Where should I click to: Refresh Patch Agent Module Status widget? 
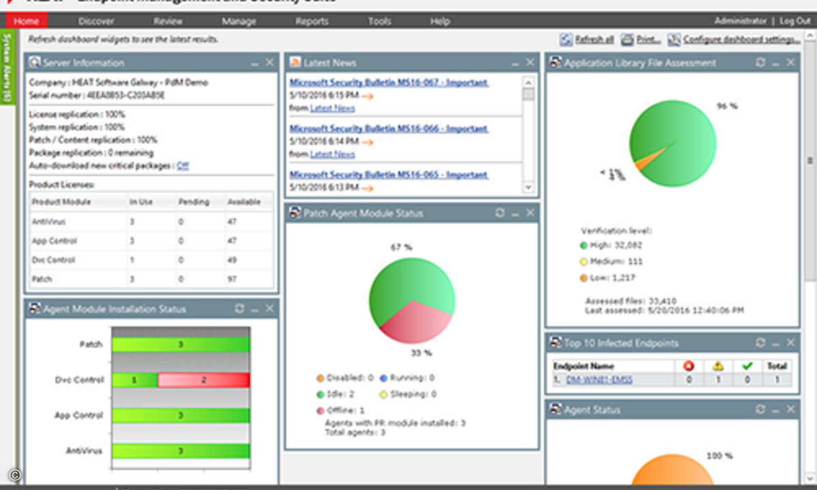point(500,213)
